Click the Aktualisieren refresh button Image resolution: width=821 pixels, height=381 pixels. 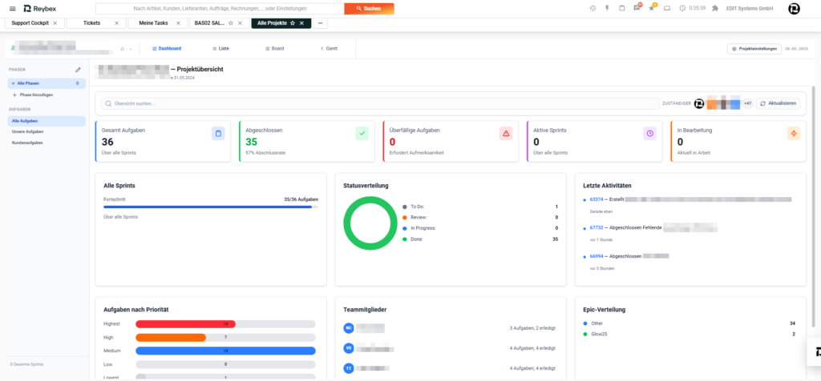(x=778, y=103)
